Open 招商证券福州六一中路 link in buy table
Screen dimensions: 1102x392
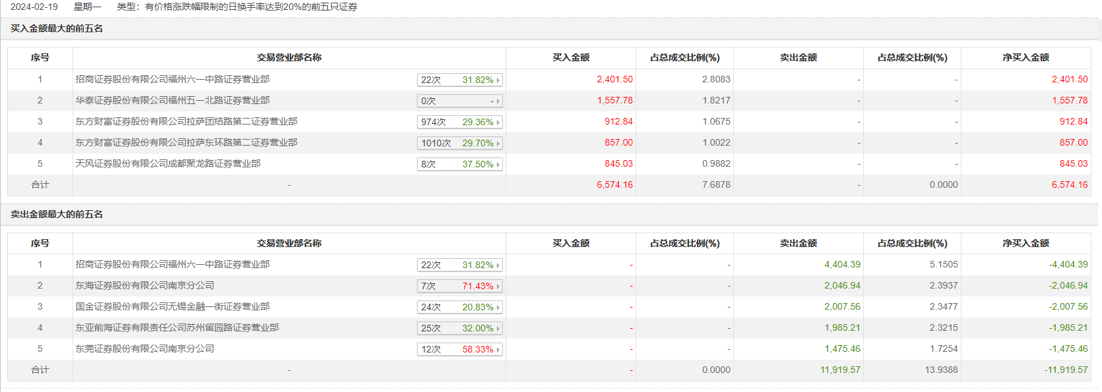pyautogui.click(x=172, y=79)
